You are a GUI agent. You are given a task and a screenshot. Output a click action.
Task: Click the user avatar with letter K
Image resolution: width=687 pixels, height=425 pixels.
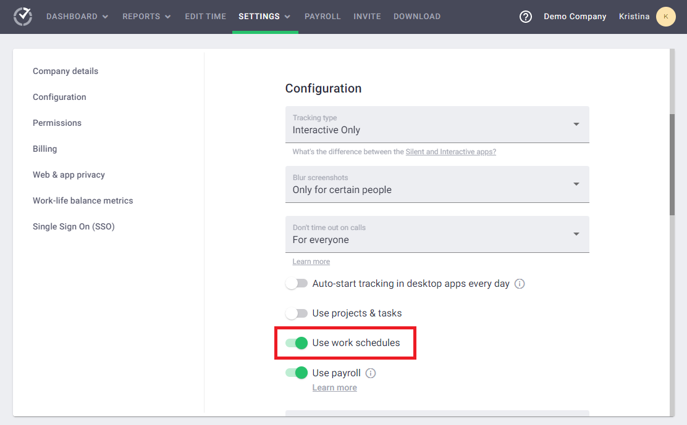pos(665,17)
